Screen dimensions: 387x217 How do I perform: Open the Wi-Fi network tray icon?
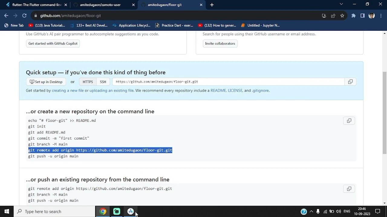[x=325, y=212]
